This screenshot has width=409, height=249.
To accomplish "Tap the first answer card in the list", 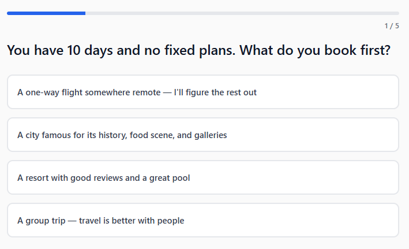I will click(202, 92).
